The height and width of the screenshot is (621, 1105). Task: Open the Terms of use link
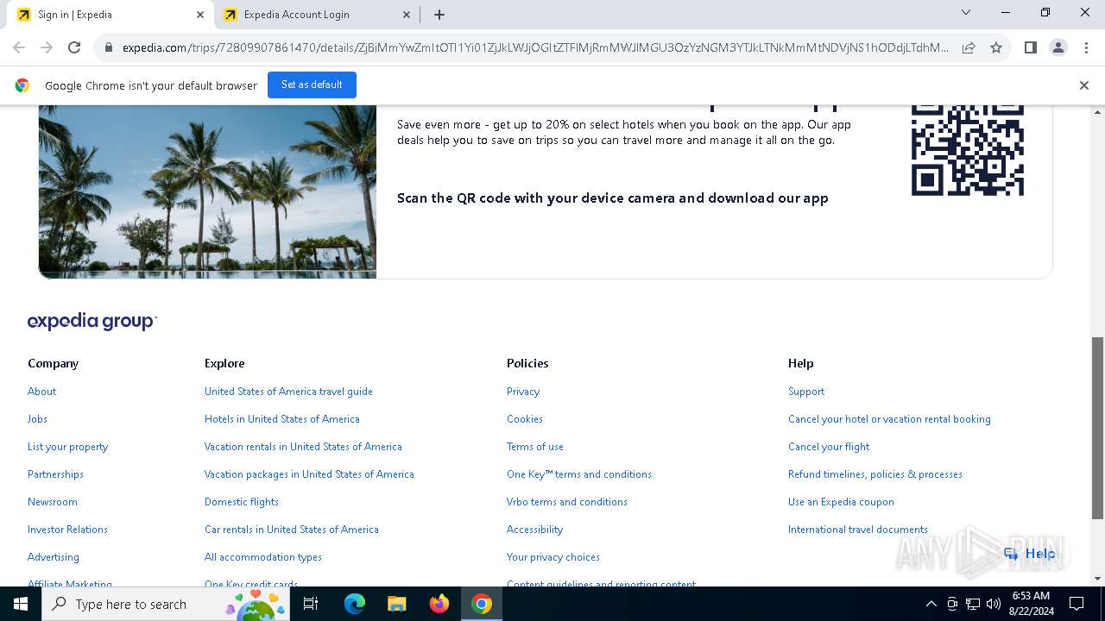(x=535, y=447)
